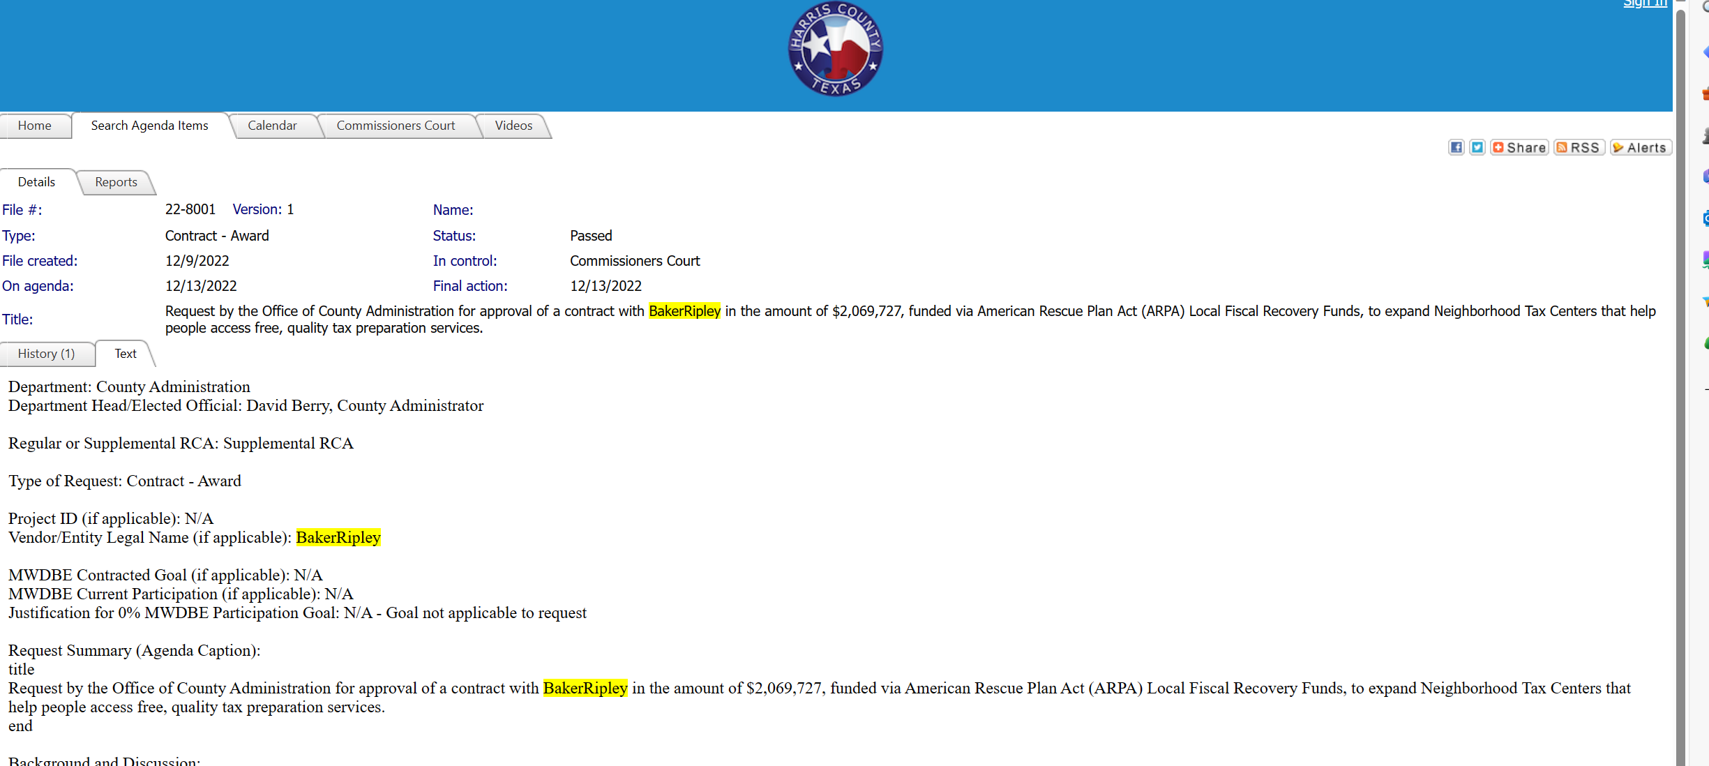The width and height of the screenshot is (1709, 766).
Task: Click the Harris County Texas seal logo
Action: (835, 49)
